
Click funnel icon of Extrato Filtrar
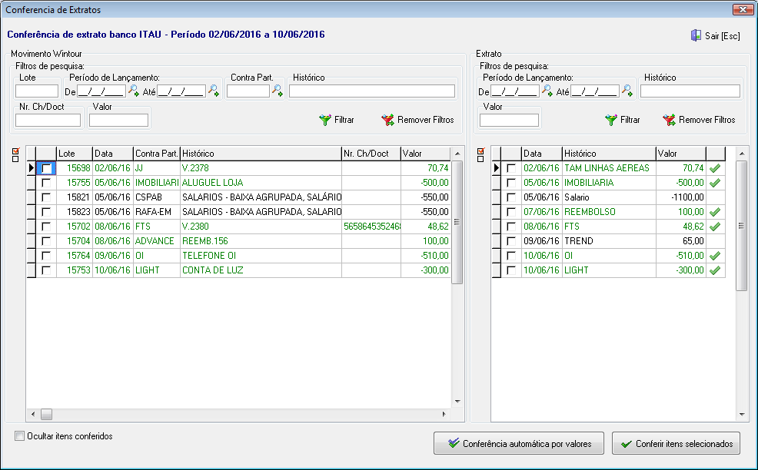coord(611,120)
